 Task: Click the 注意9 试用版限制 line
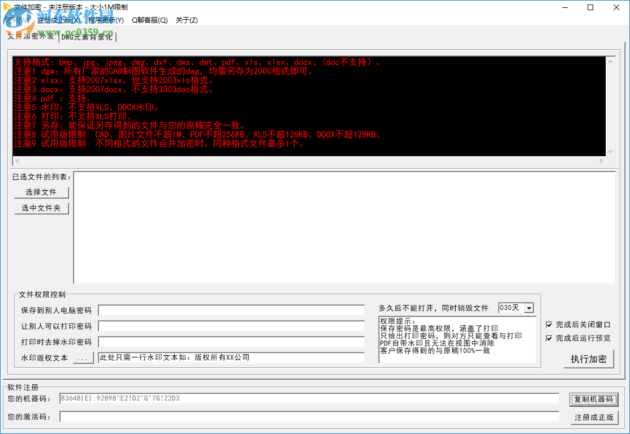159,144
